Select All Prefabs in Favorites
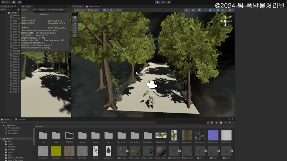Viewport: 287px width, 161px height. (13, 133)
